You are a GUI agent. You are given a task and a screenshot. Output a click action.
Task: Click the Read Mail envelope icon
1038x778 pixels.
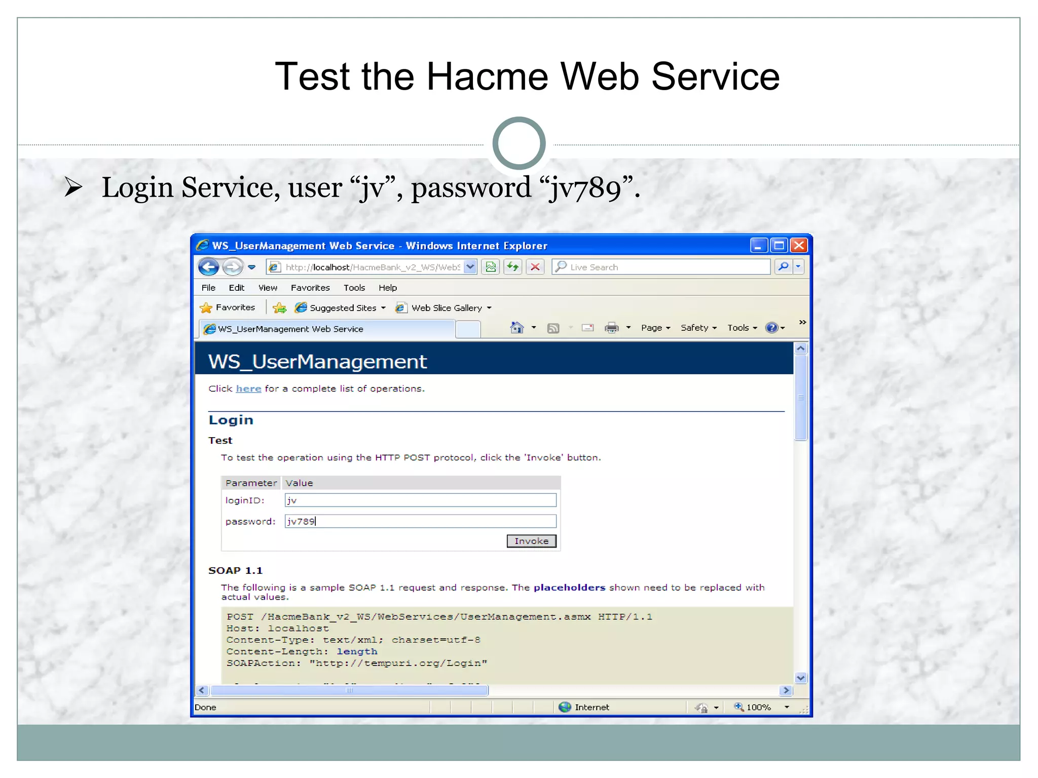click(x=588, y=328)
